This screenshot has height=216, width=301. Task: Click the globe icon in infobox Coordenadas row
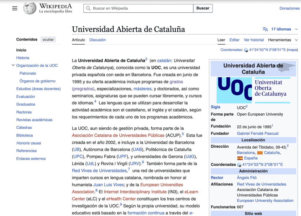coord(239,165)
